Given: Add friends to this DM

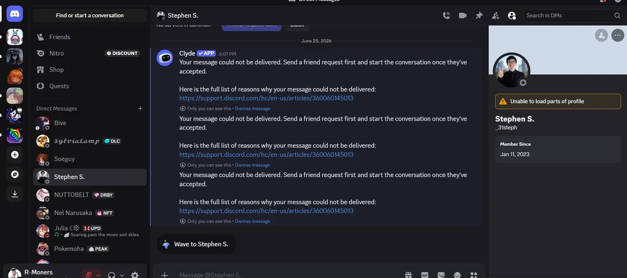Looking at the screenshot, I should pyautogui.click(x=495, y=16).
